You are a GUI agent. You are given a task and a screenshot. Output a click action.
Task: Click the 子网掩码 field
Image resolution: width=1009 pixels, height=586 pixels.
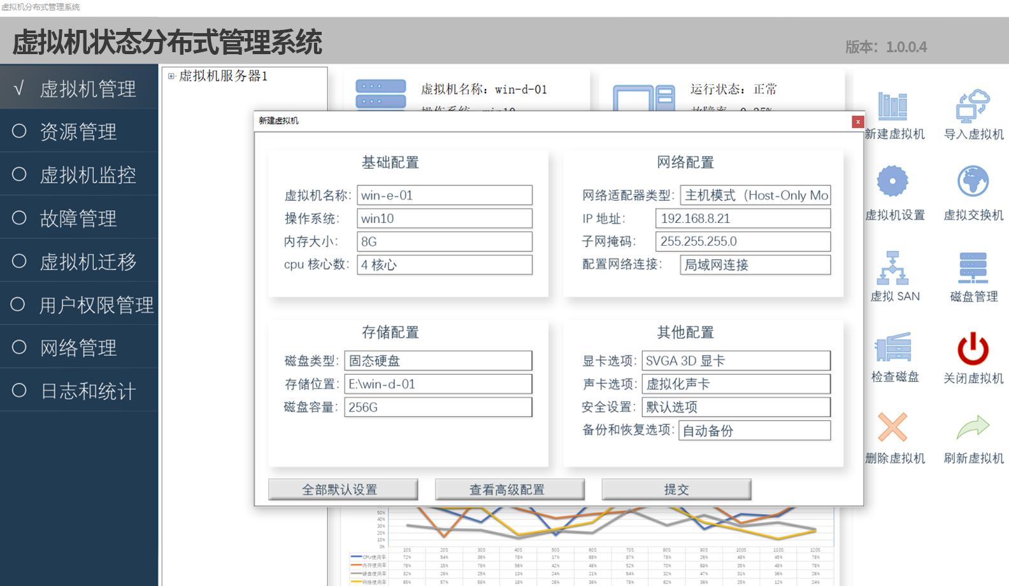[743, 241]
